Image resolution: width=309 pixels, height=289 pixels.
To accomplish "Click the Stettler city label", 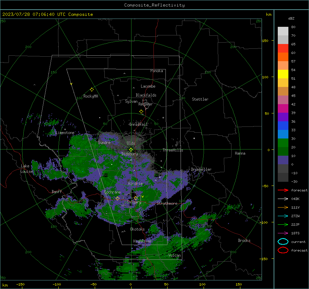I will [x=200, y=99].
